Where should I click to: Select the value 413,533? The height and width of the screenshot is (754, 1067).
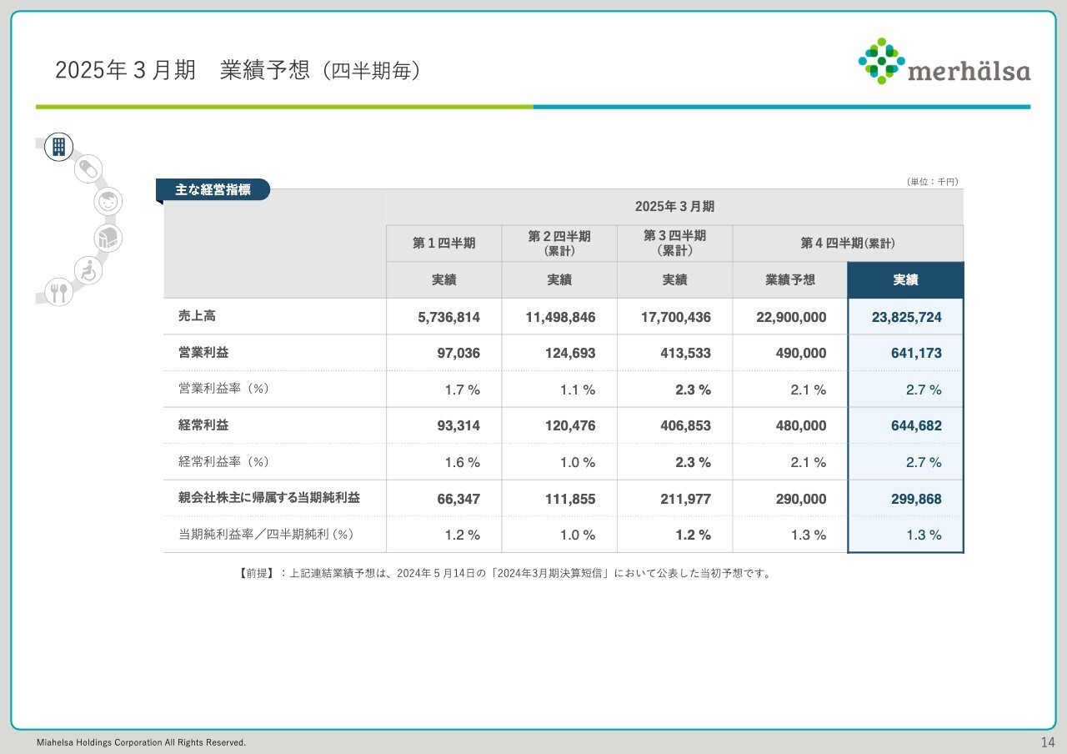[x=686, y=354]
